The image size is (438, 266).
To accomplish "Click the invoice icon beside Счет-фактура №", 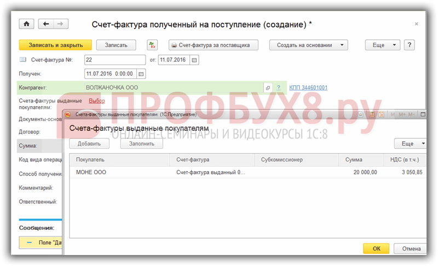I will click(x=23, y=60).
